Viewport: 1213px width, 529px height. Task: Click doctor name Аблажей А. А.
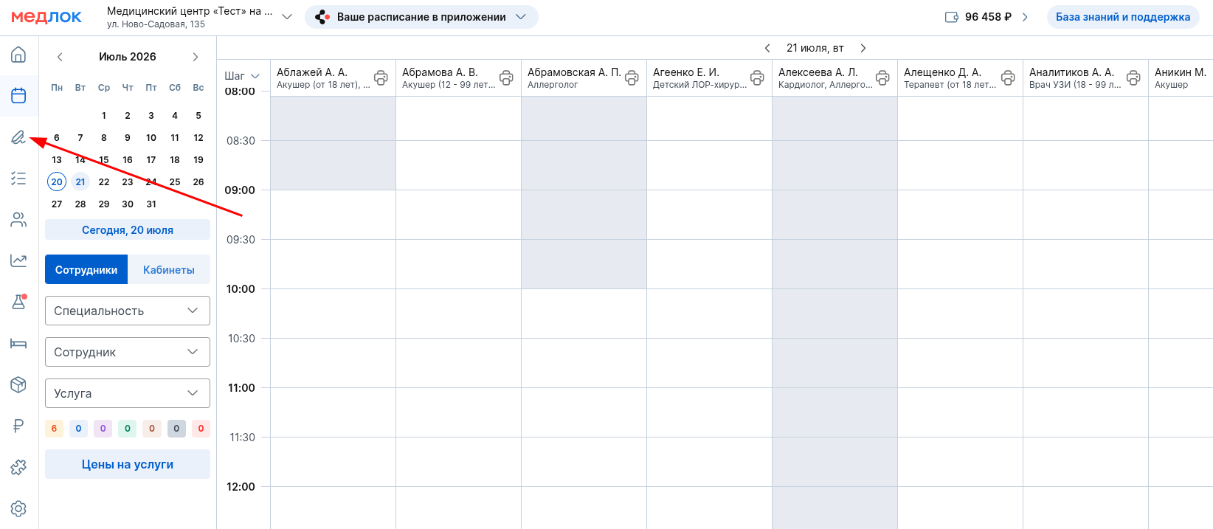coord(312,72)
